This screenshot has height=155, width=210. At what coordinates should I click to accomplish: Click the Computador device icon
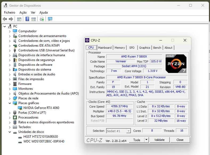15,31
